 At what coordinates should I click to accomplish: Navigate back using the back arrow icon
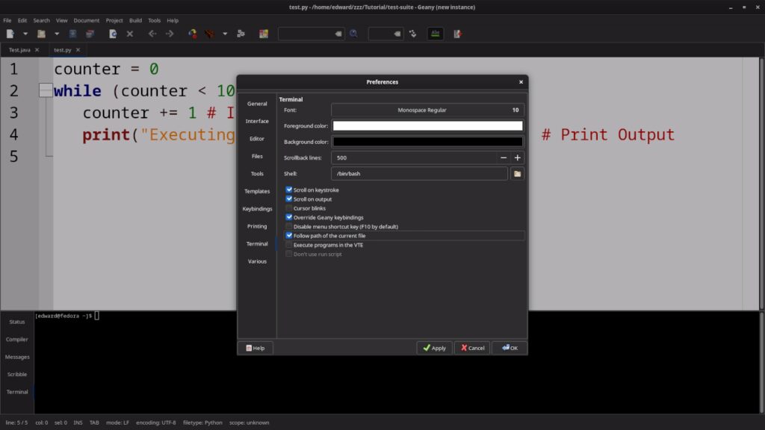coord(153,34)
